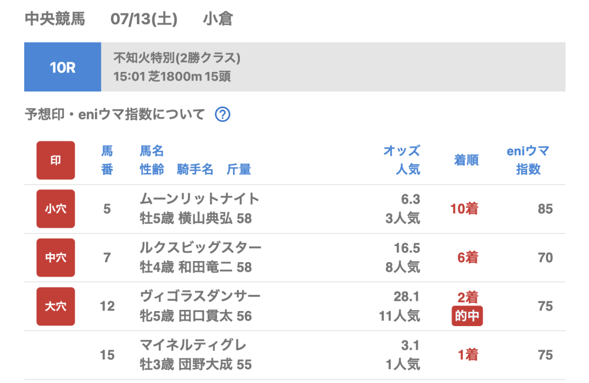The height and width of the screenshot is (383, 589).
Task: Open the 不知火特別 race details bar
Action: [333, 67]
